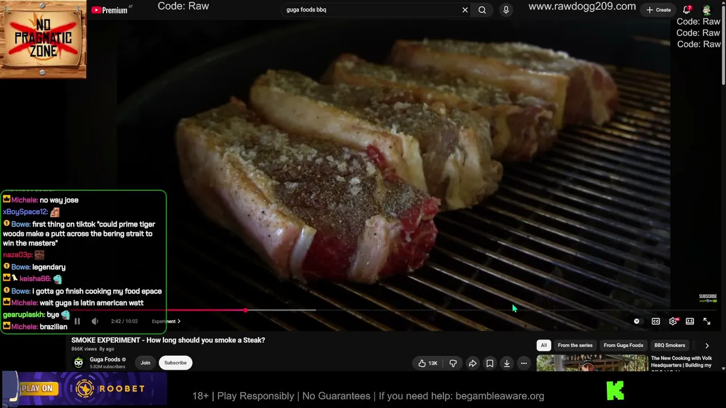Open the Guga Foods channel avatar
This screenshot has height=408, width=726.
click(x=79, y=363)
